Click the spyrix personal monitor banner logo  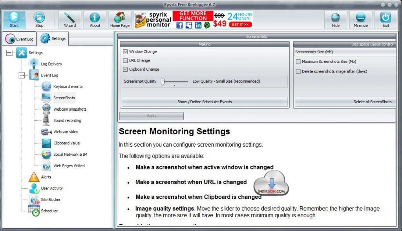(153, 20)
